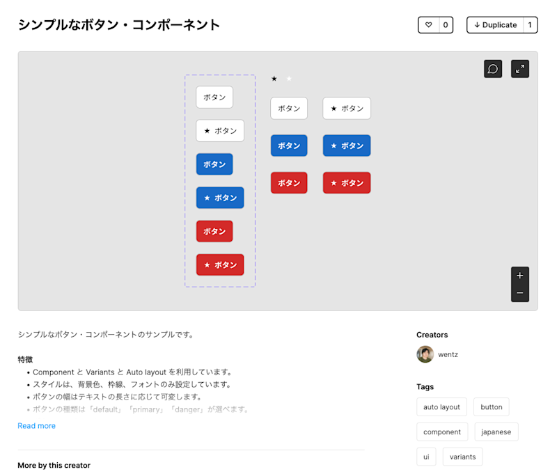
Task: Click red ボタン without star outside the frame
Action: [289, 183]
